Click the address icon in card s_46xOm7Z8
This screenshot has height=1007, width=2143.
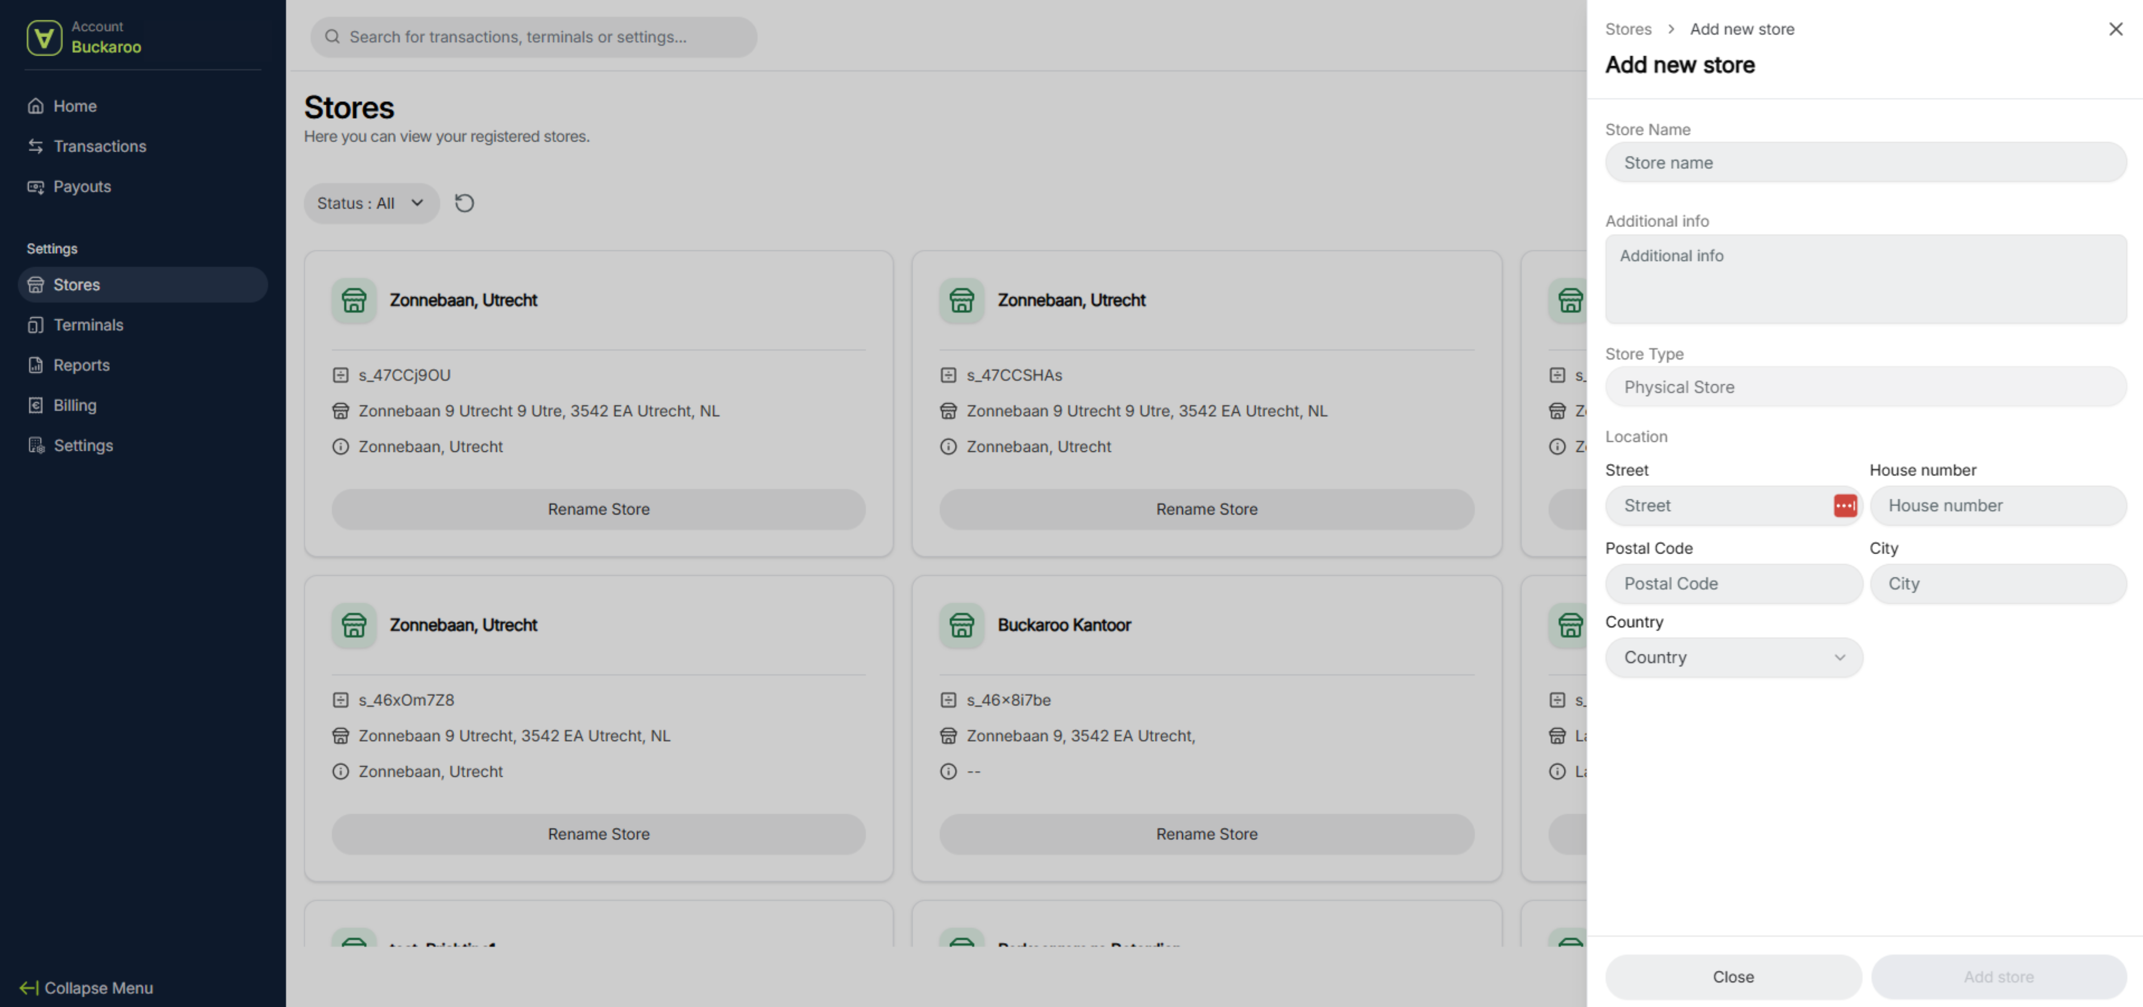(340, 736)
